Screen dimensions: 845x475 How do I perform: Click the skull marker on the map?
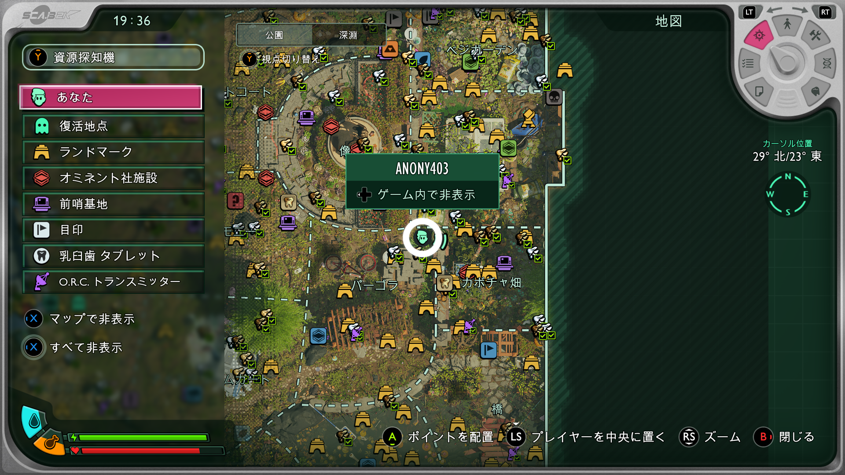(554, 96)
